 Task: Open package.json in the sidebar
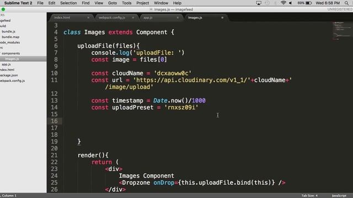click(9, 75)
